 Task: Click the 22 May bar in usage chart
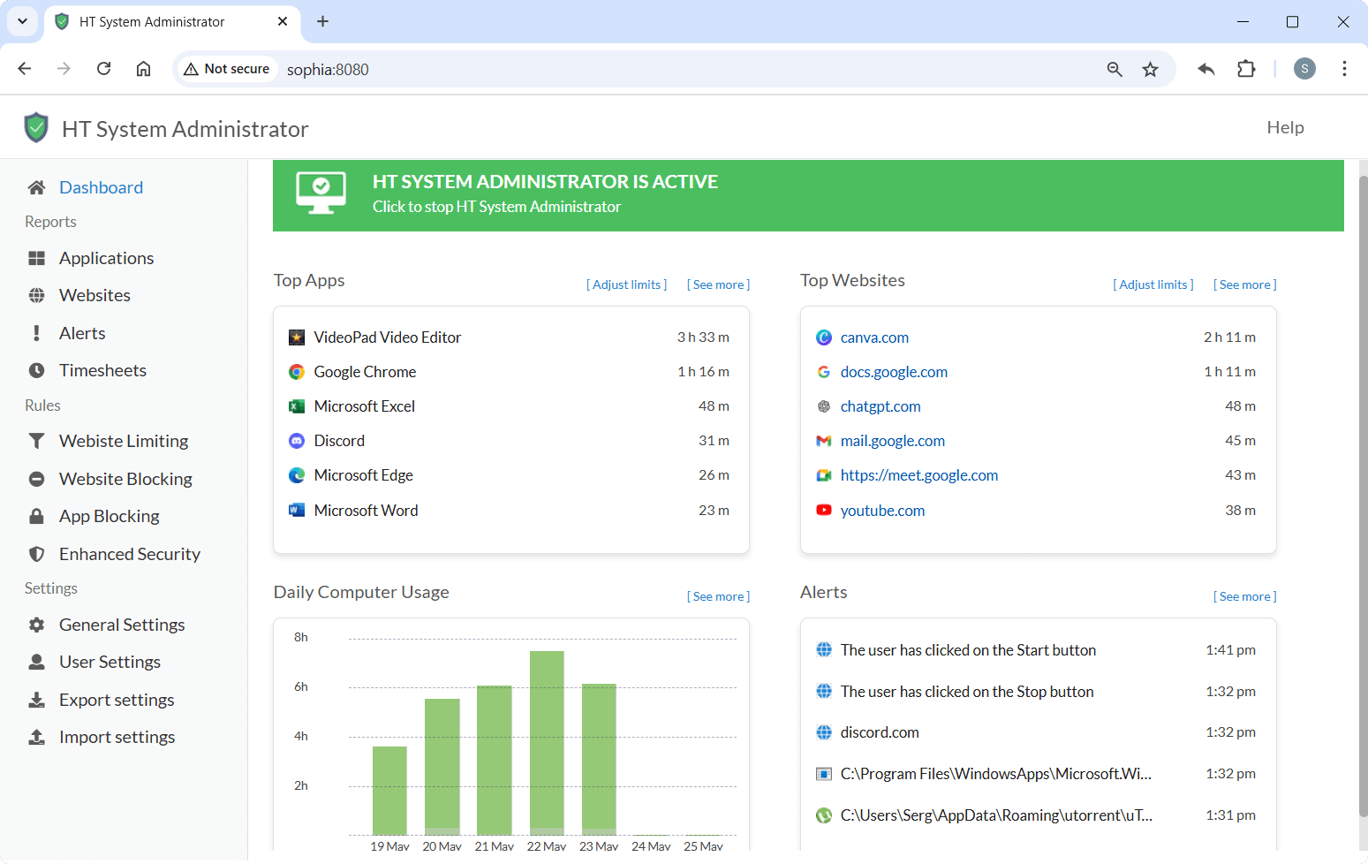pos(547,743)
